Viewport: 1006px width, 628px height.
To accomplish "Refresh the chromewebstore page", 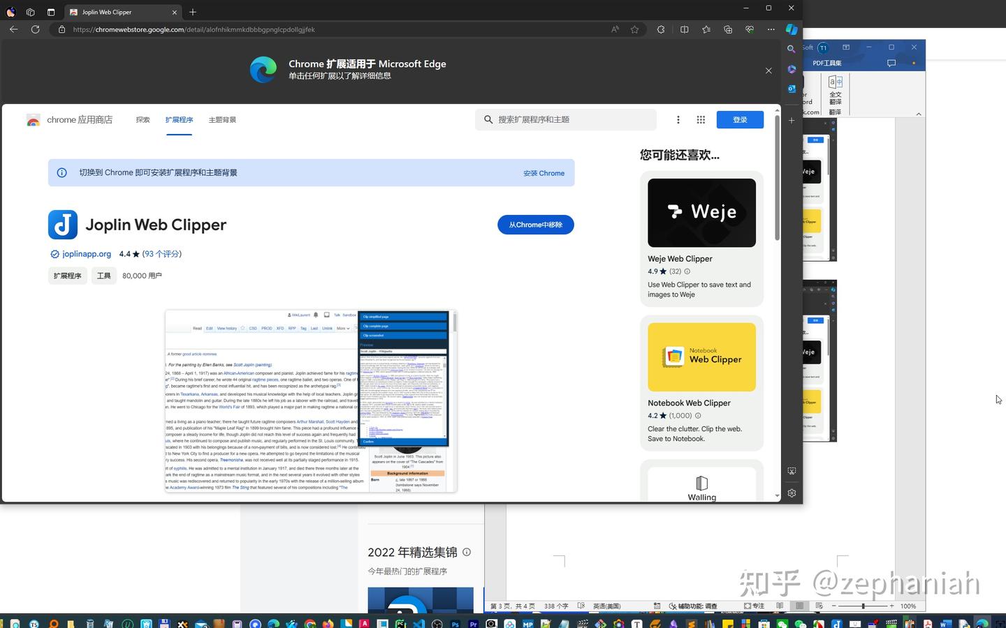I will click(35, 29).
